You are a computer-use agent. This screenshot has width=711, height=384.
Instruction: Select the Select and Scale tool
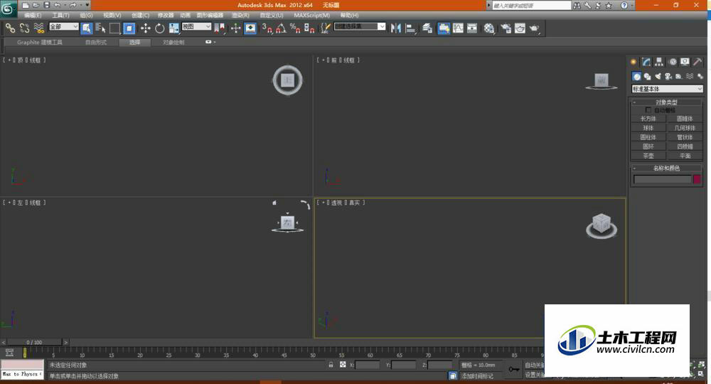173,28
